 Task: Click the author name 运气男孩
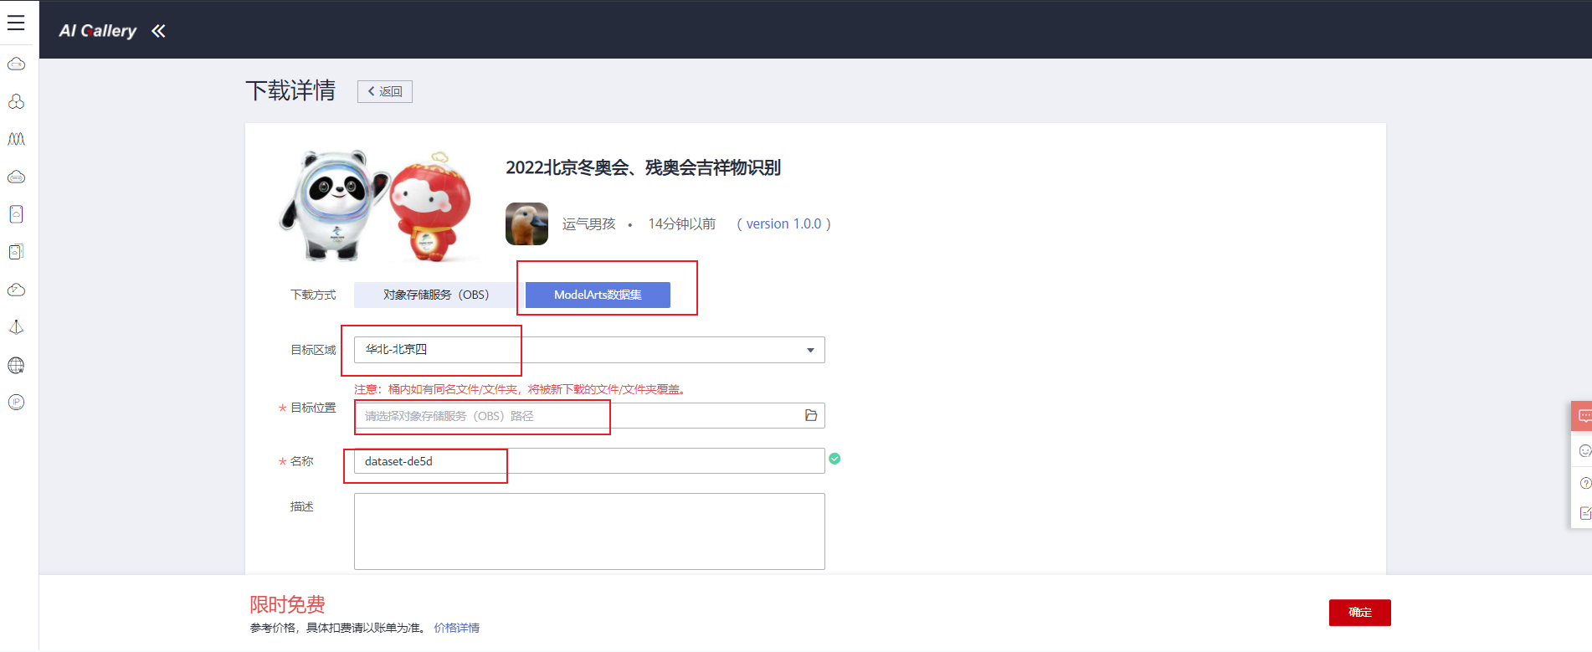(x=588, y=224)
